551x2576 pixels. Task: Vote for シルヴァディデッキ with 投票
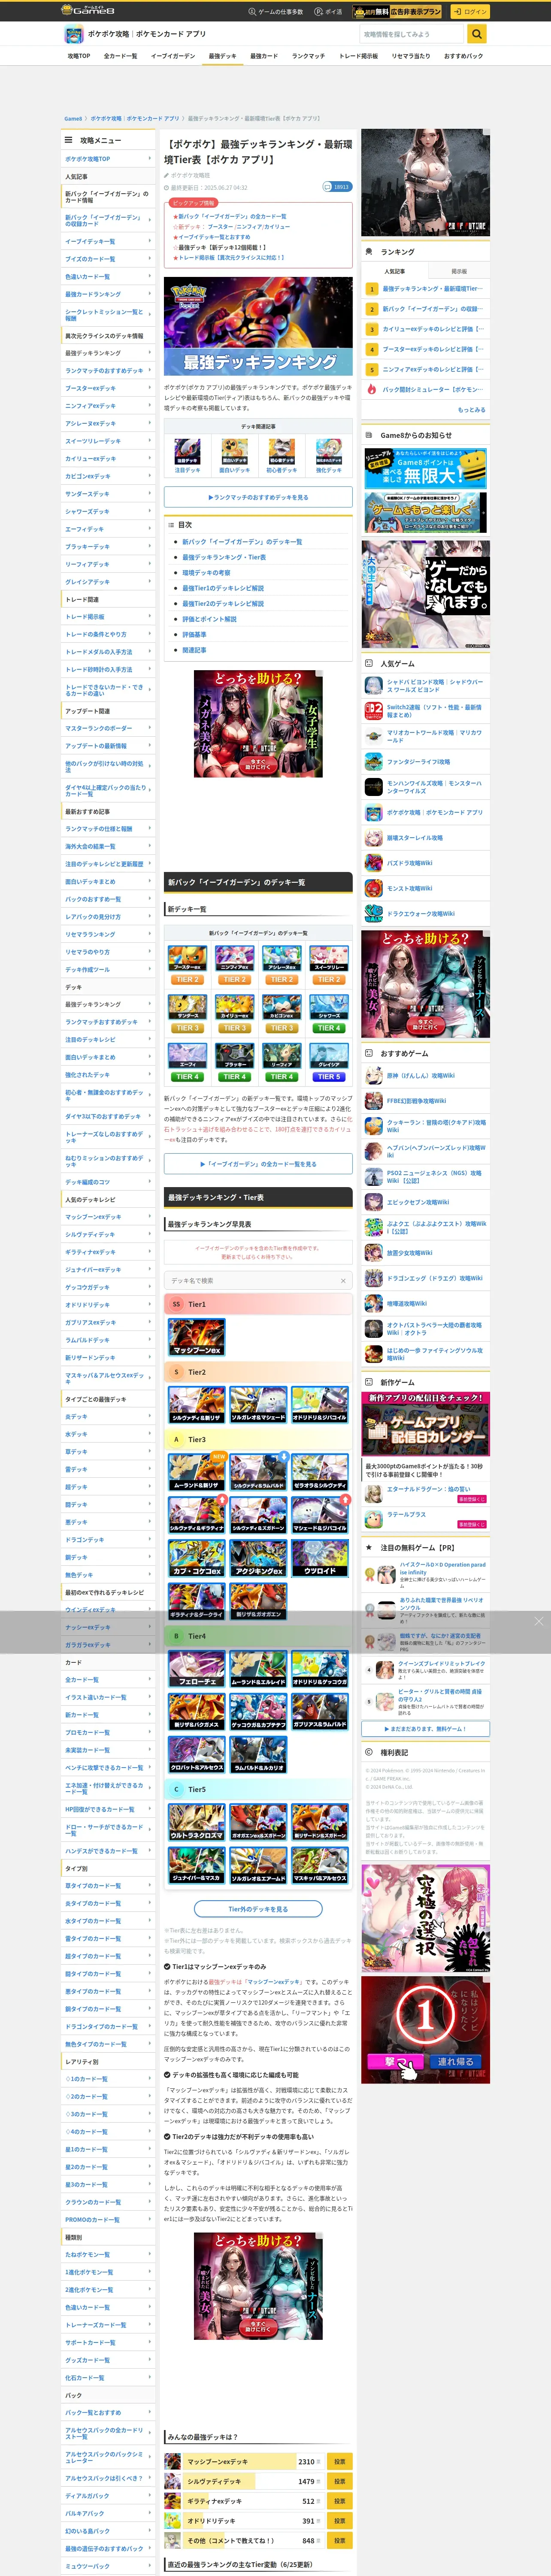340,2481
